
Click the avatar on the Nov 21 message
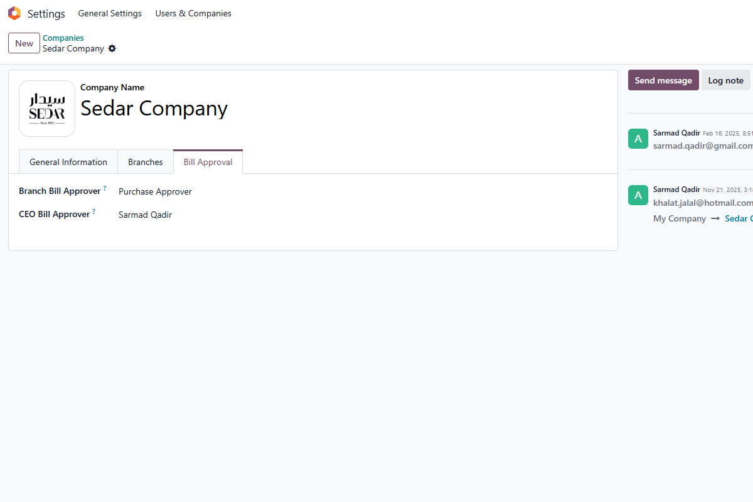tap(638, 195)
